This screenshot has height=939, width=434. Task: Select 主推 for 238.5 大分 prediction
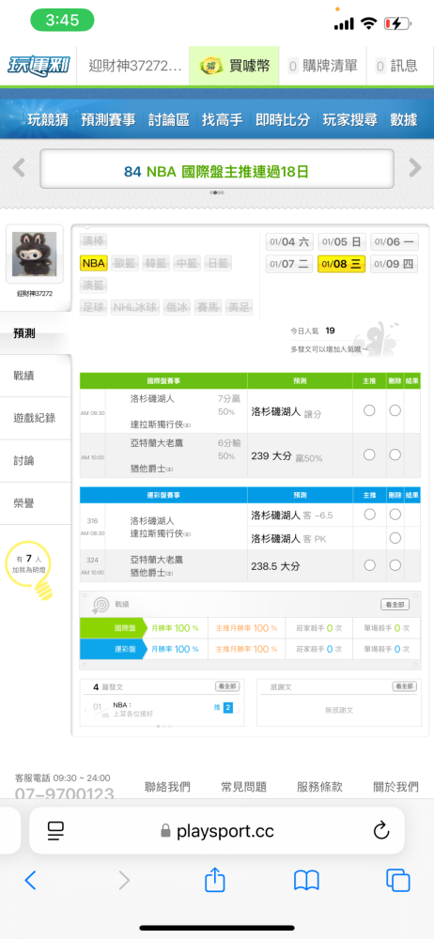click(369, 564)
